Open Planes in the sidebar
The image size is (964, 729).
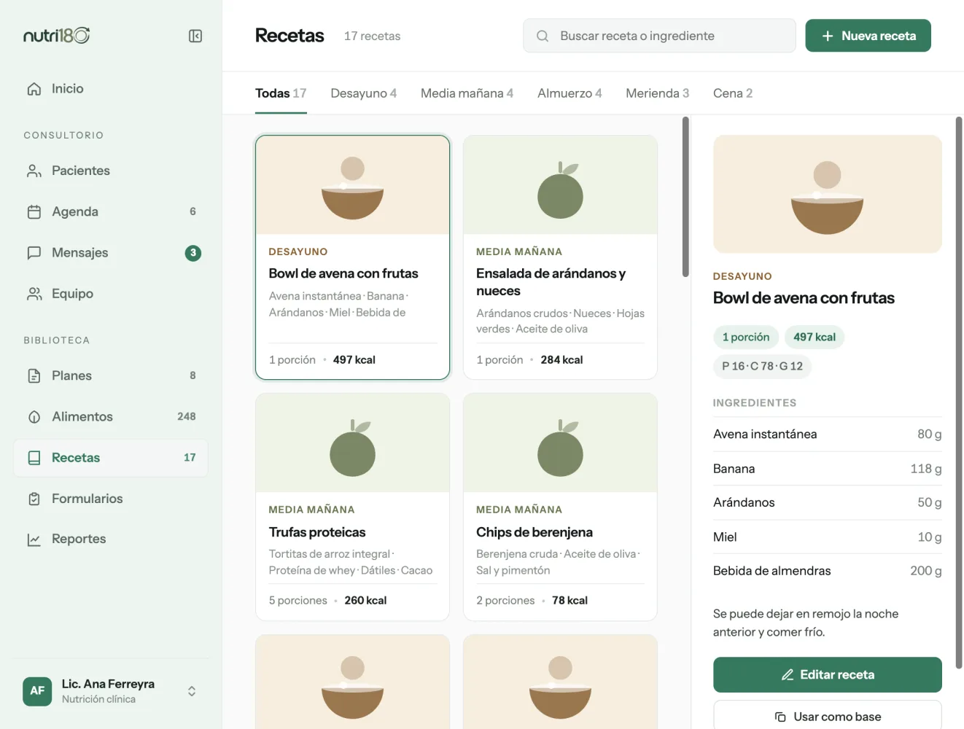111,375
